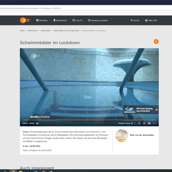Click nächstes Video in player controls
172x172 pixels.
click(x=125, y=123)
